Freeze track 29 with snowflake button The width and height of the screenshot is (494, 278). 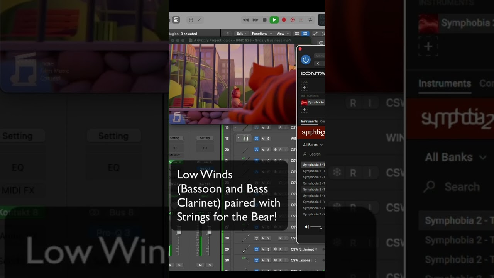275,249
